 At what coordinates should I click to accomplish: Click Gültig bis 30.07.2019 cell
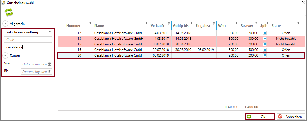[183, 50]
